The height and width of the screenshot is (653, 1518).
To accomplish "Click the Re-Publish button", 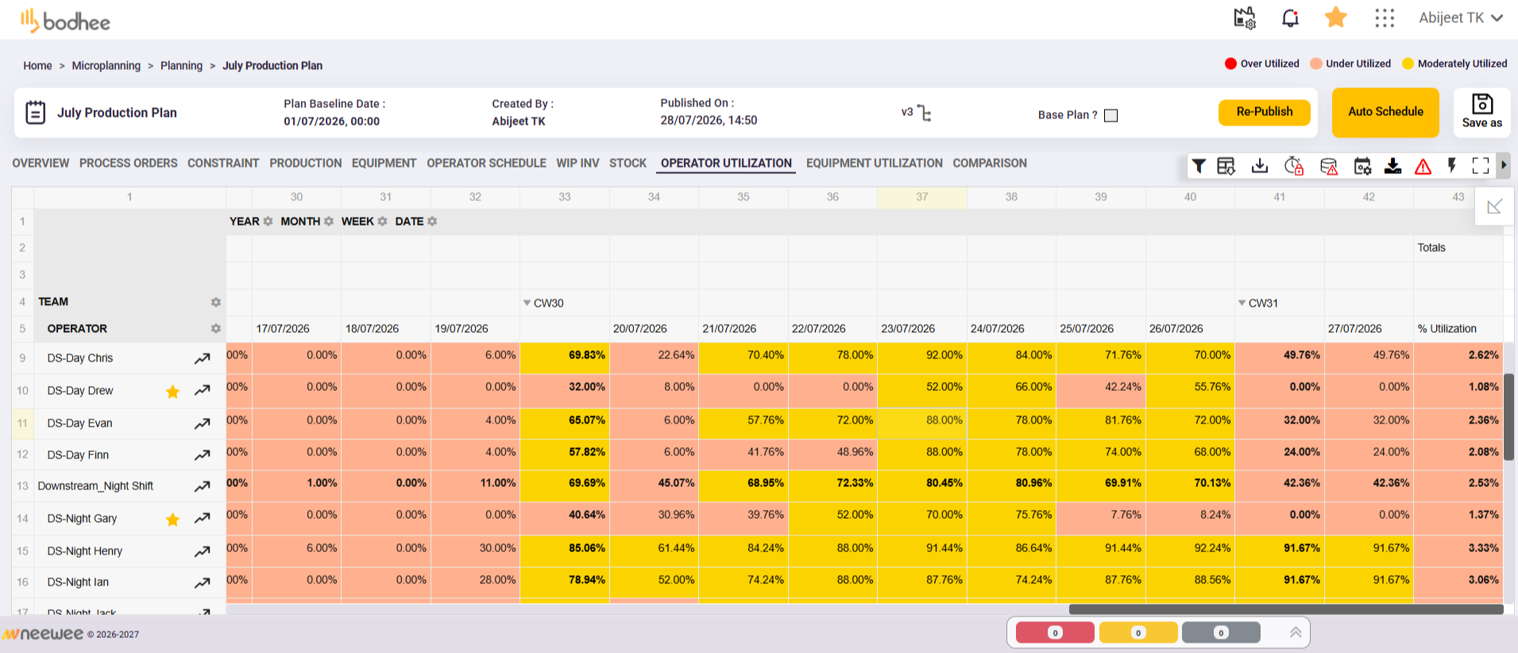I will click(x=1265, y=112).
